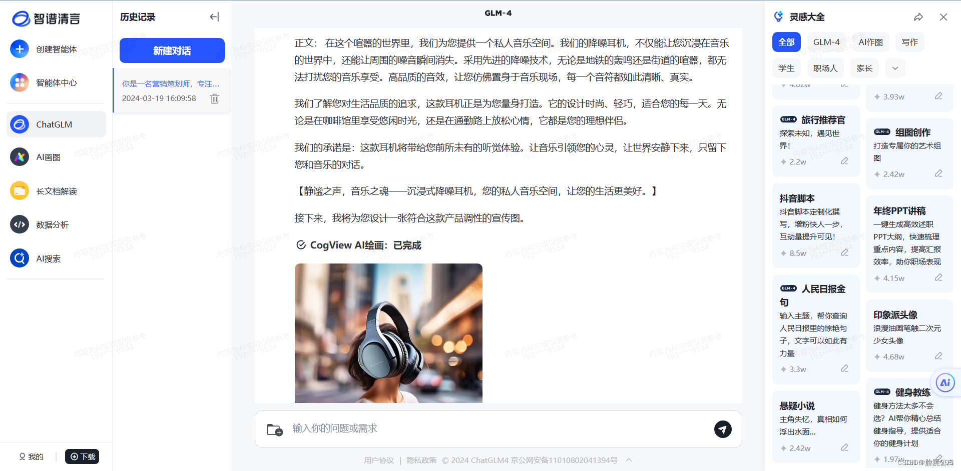Viewport: 961px width, 471px height.
Task: Click edit icon on the 3.93w card
Action: (x=938, y=96)
